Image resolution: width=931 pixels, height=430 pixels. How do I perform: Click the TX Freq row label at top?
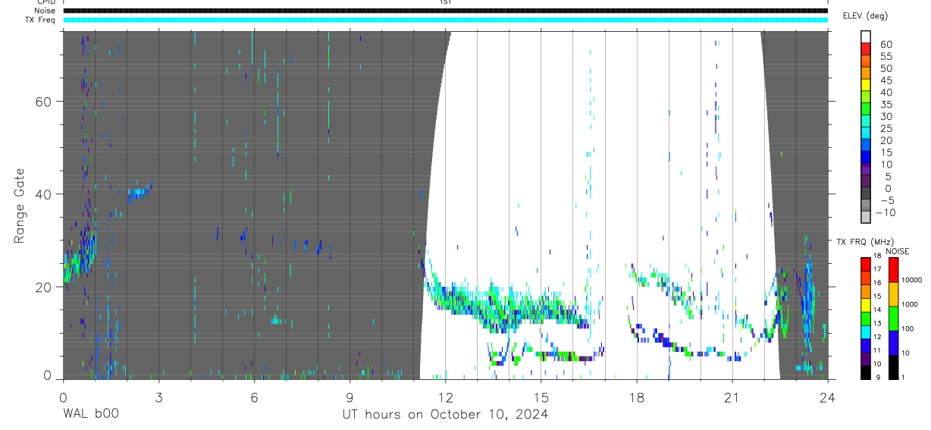[41, 20]
